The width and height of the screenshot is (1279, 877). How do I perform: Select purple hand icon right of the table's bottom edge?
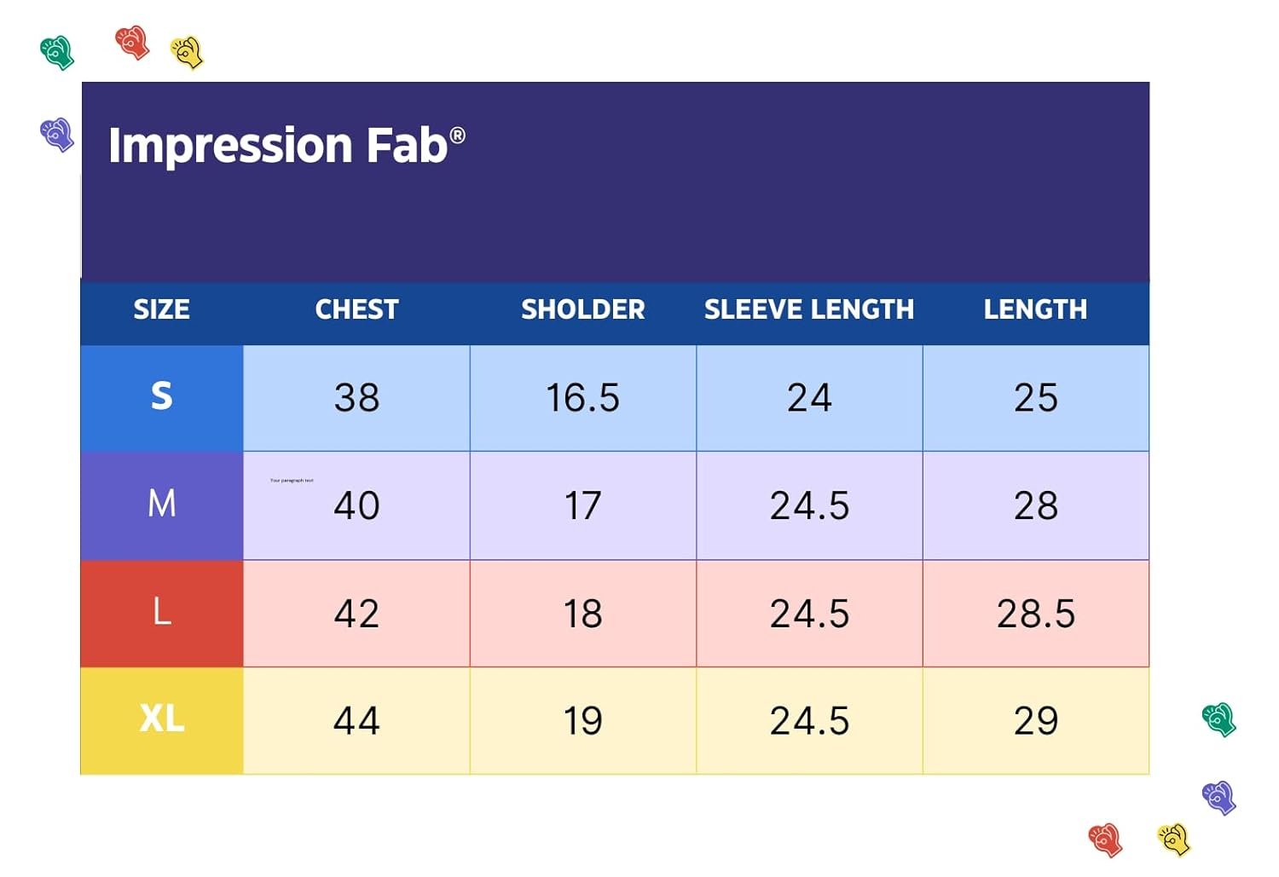pos(1219,798)
